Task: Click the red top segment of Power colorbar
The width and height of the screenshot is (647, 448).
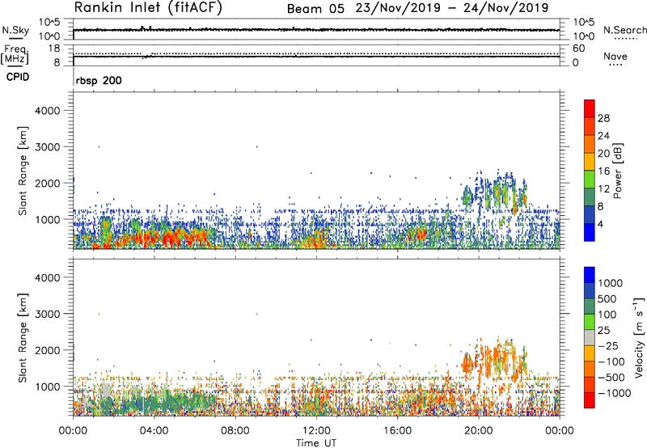Action: coord(590,108)
